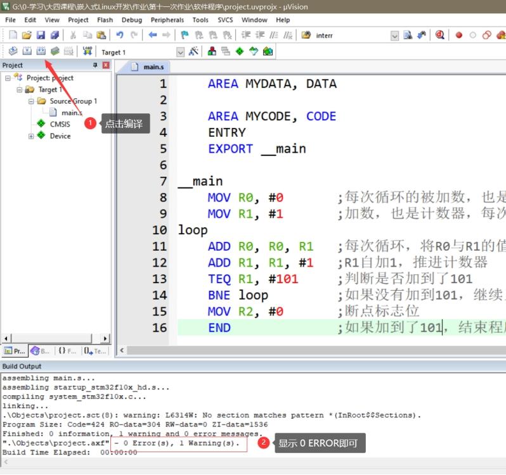Disable all breakpoints with the double circle icon

[486, 35]
